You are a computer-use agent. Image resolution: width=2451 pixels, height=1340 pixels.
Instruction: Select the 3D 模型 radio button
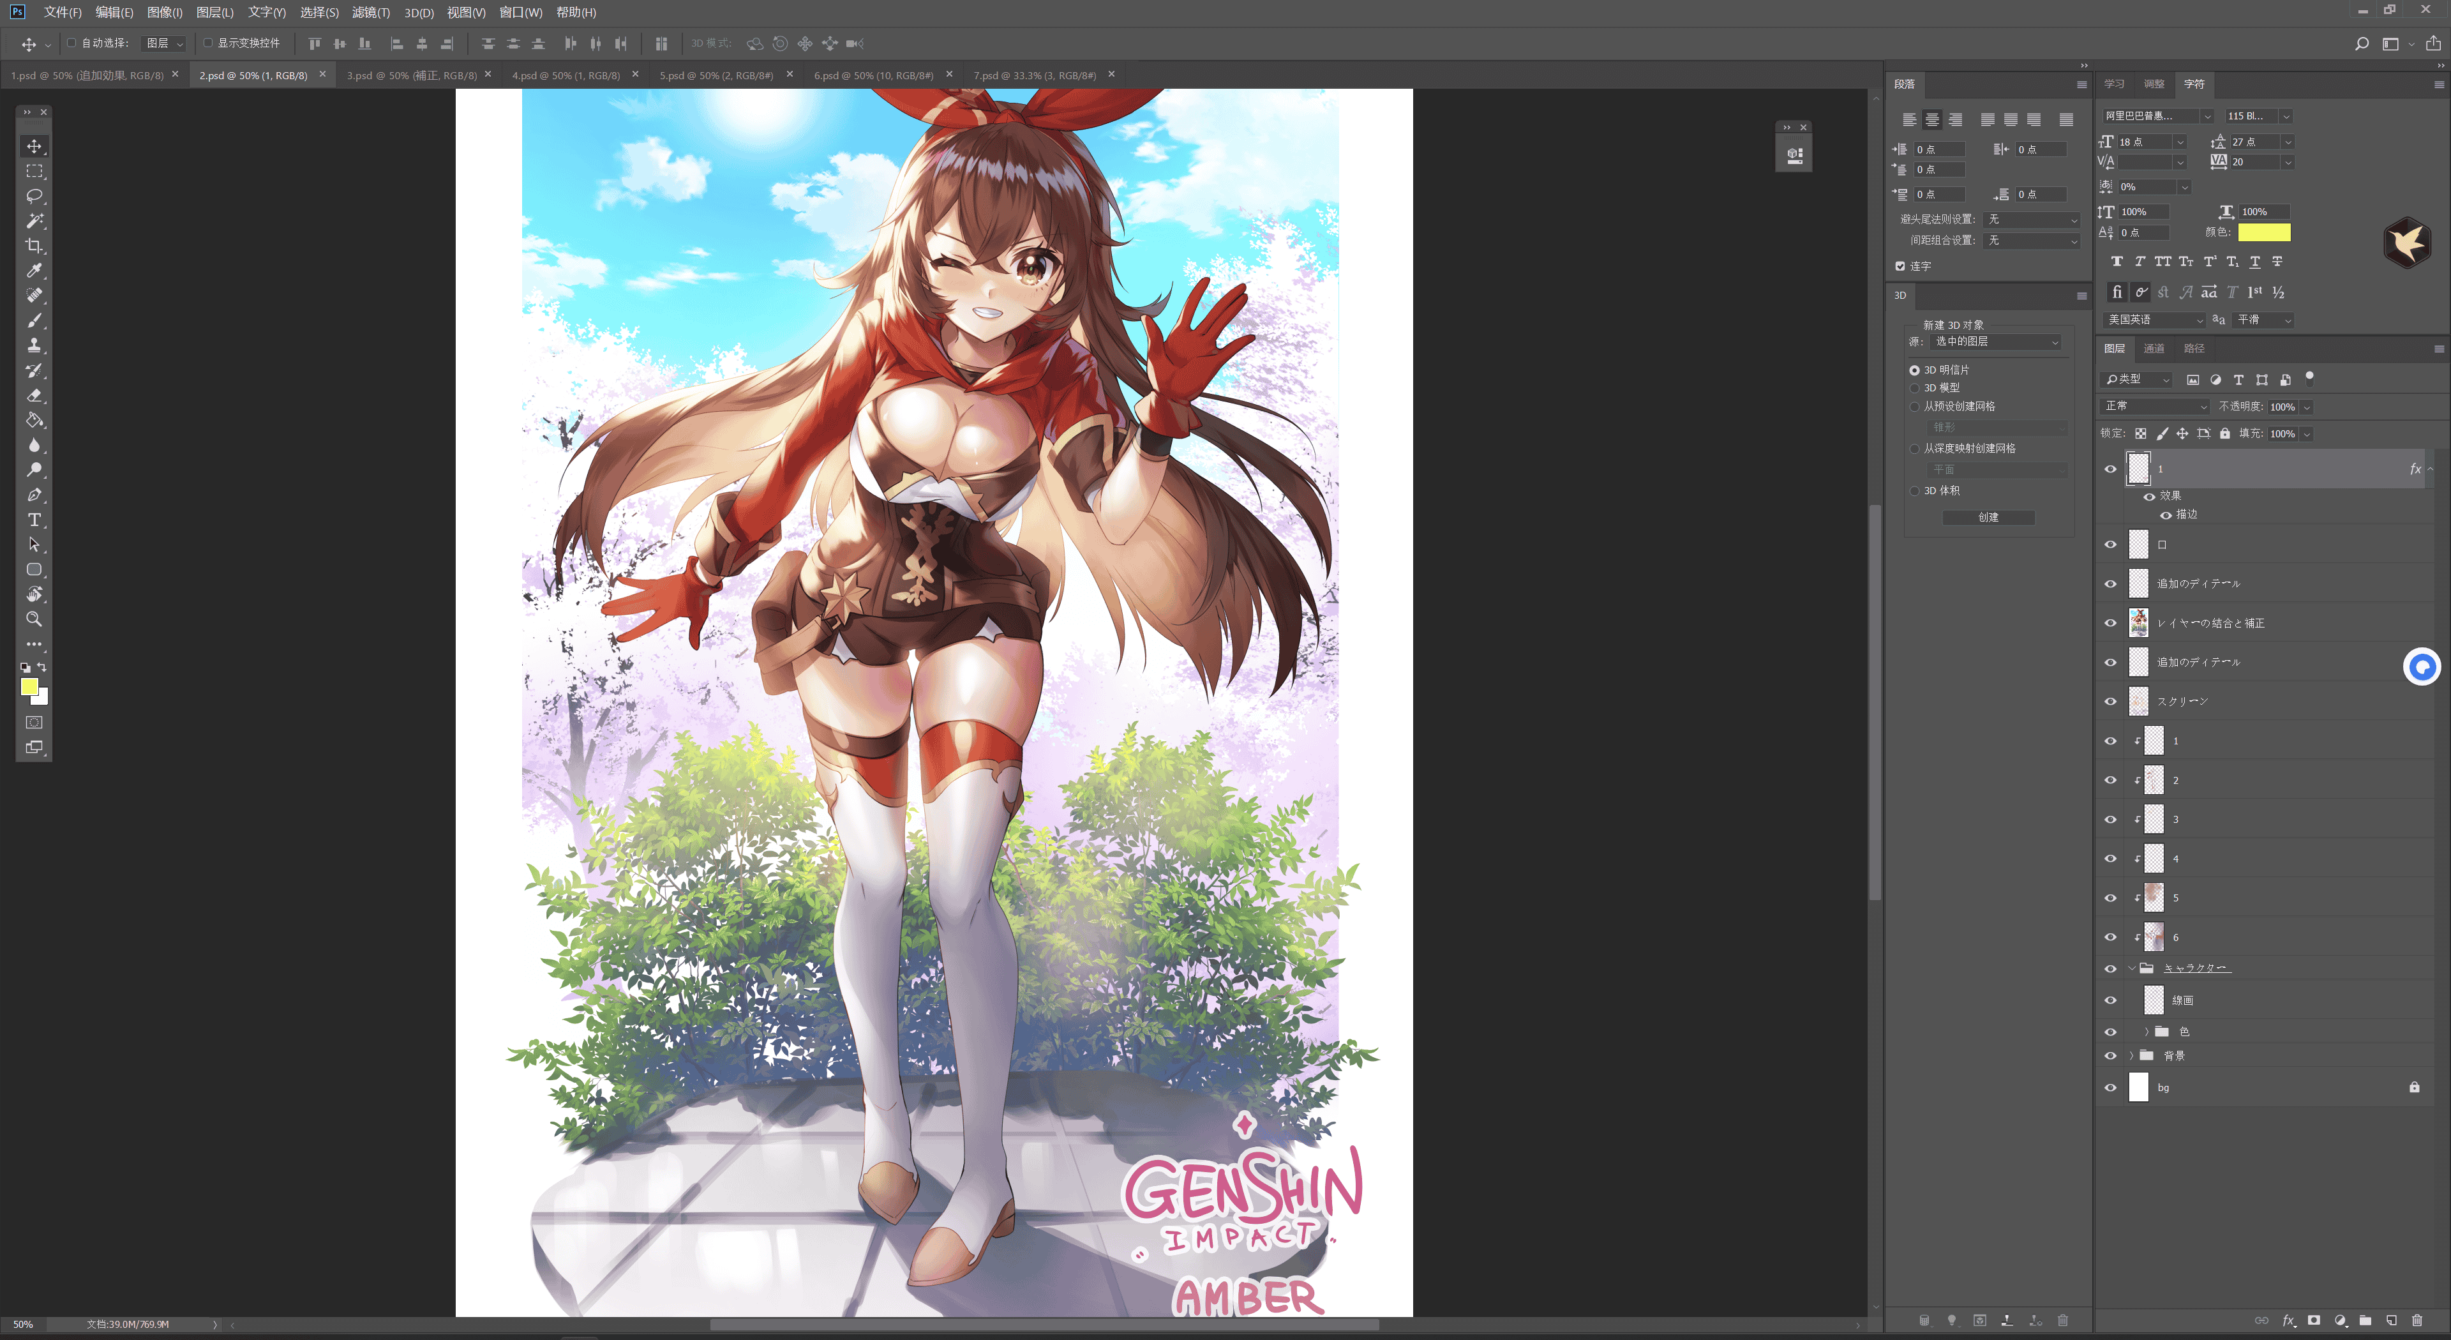point(1914,388)
